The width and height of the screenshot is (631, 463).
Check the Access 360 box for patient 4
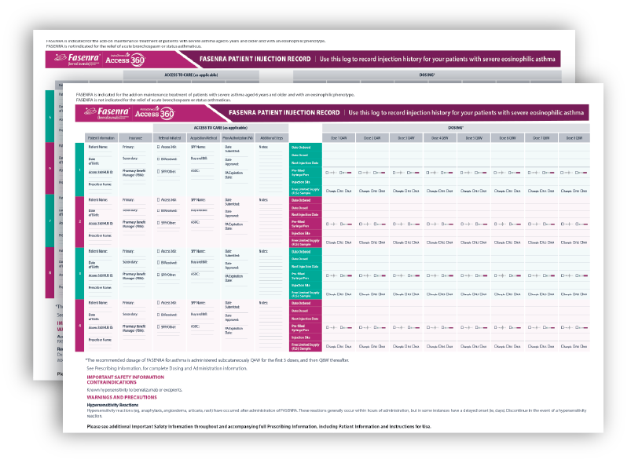pos(159,303)
